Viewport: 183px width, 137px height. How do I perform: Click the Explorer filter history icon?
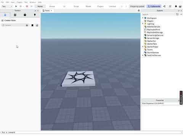coord(177,14)
